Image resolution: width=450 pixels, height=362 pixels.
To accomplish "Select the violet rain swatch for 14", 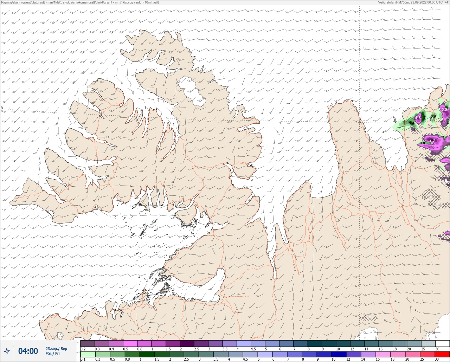I will click(368, 354).
